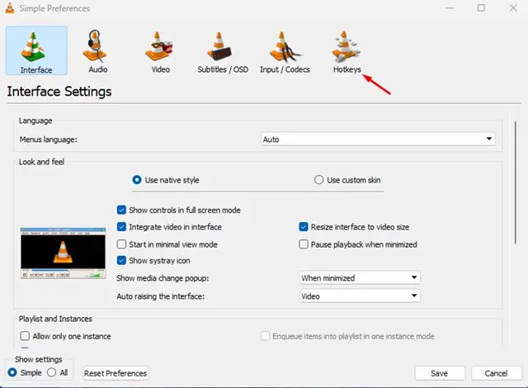Cancel the preferences dialog

click(x=496, y=373)
